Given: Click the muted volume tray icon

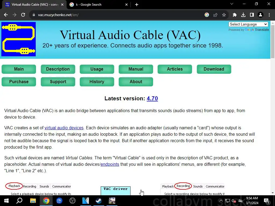Looking at the screenshot, I should 234,201.
